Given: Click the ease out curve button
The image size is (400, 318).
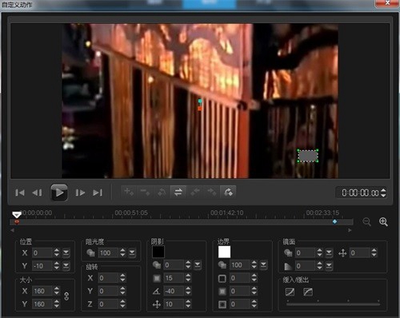Looking at the screenshot, I should pos(308,292).
